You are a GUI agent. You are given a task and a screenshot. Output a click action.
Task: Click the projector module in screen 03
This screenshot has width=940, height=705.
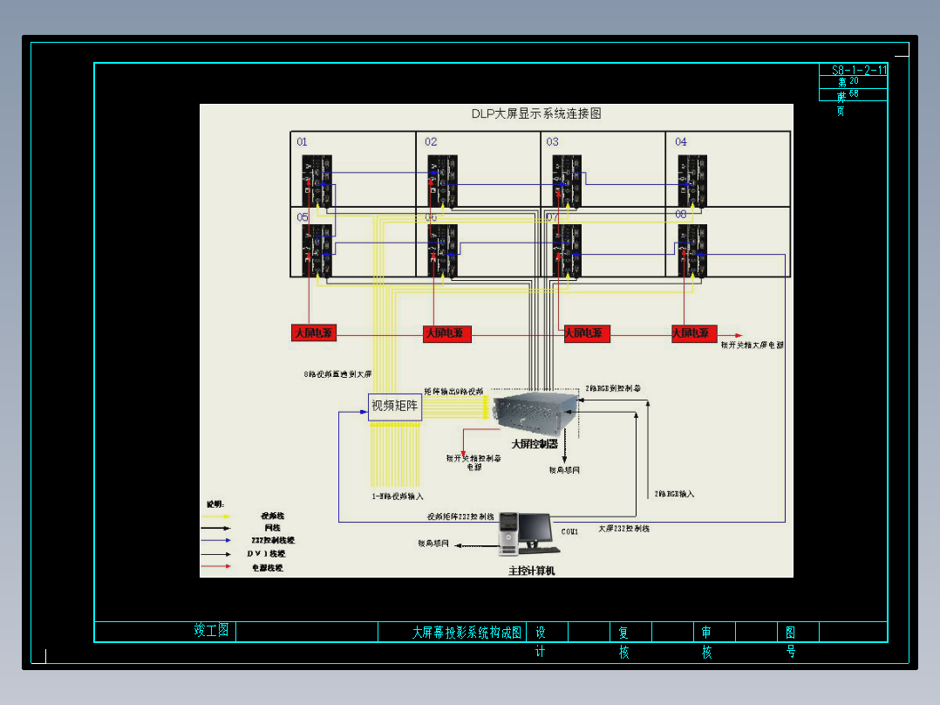[567, 181]
